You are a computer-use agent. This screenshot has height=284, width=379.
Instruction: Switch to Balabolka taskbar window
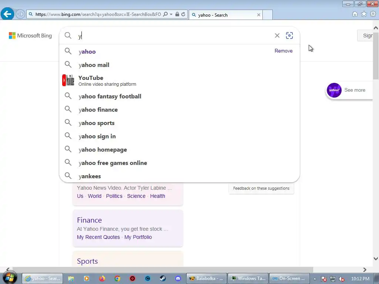click(x=207, y=278)
